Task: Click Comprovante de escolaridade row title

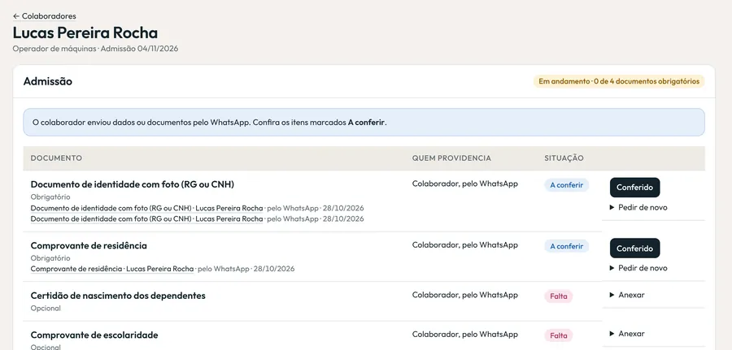Action: click(94, 335)
